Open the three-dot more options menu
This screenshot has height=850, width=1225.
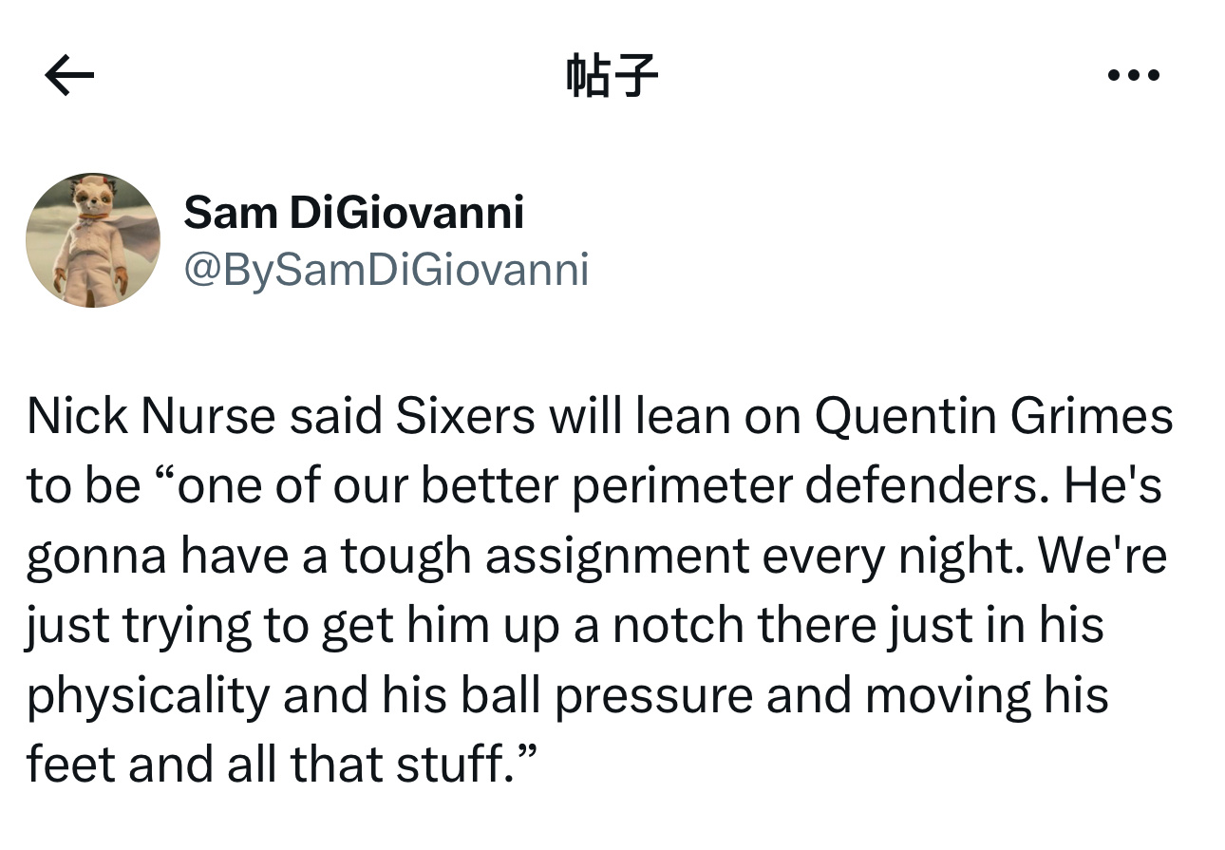(x=1134, y=75)
